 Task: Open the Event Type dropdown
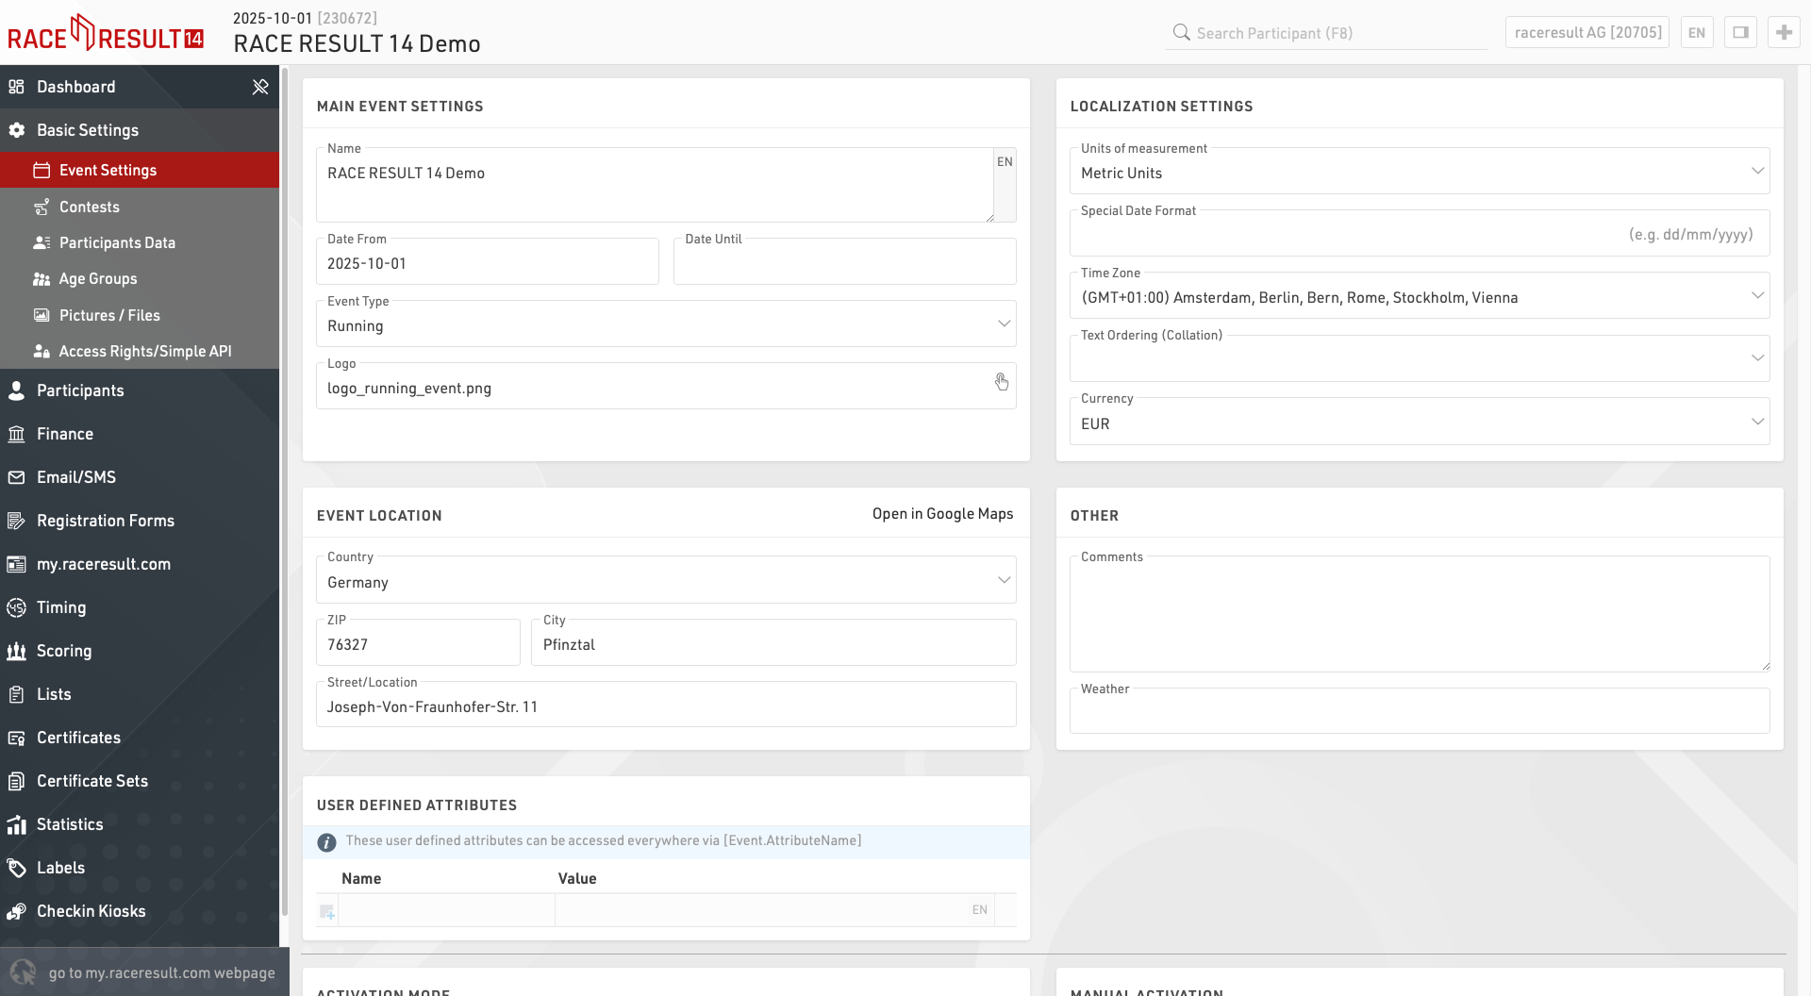pyautogui.click(x=666, y=324)
